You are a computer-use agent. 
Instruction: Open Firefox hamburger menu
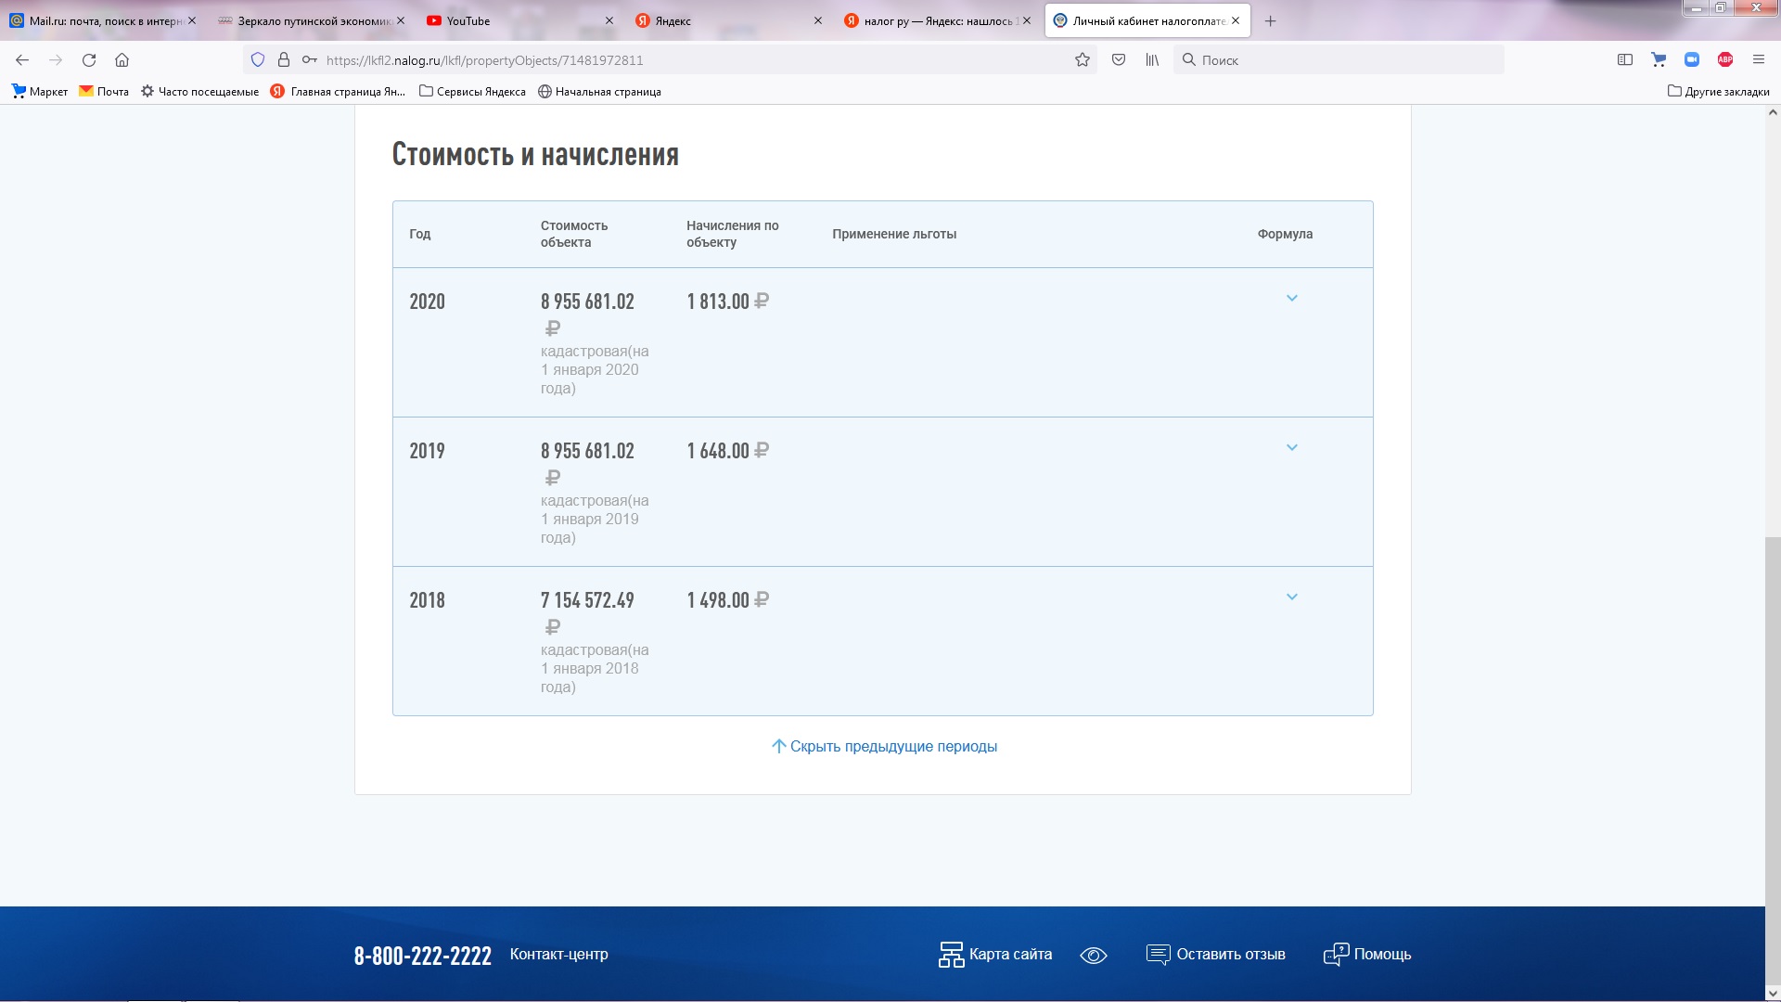pos(1758,60)
